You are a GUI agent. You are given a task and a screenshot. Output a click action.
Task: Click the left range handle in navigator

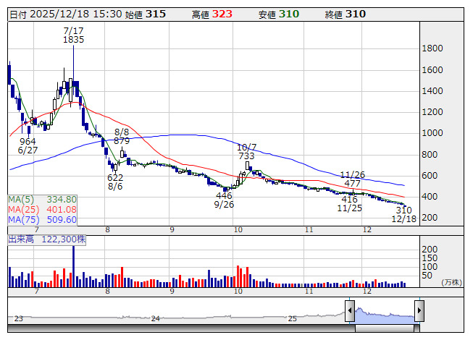[350, 312]
